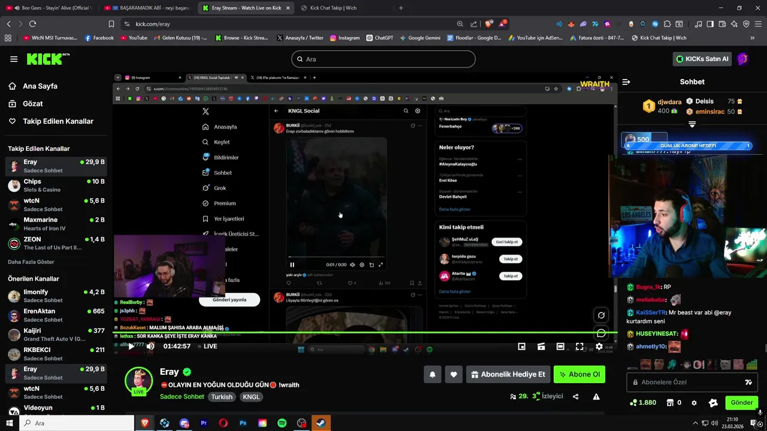The image size is (767, 431).
Task: Bookmark this page icon in address bar
Action: point(111,24)
